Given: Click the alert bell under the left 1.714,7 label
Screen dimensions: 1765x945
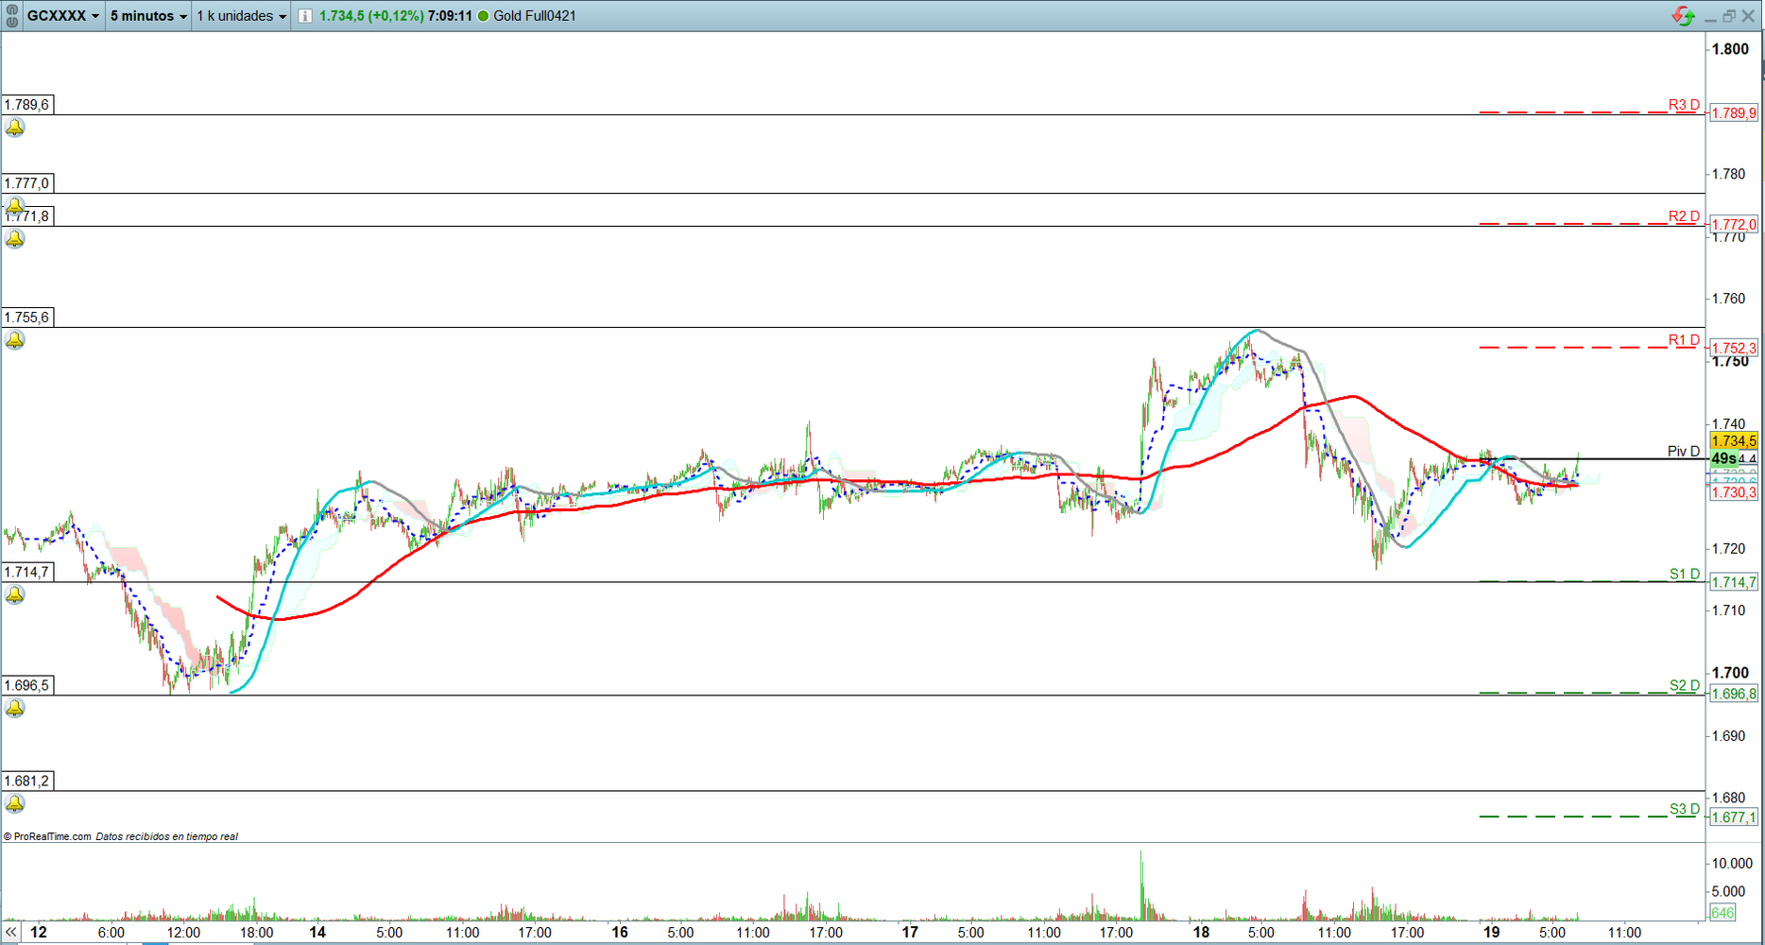Looking at the screenshot, I should click(x=15, y=594).
